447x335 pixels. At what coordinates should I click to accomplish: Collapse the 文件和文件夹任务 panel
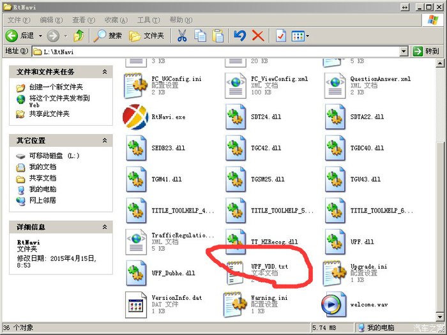105,72
